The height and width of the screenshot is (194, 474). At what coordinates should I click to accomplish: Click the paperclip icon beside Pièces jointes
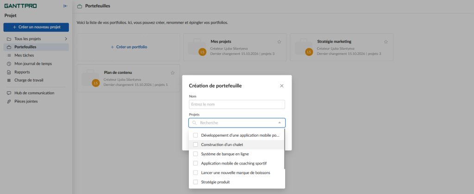[9, 101]
